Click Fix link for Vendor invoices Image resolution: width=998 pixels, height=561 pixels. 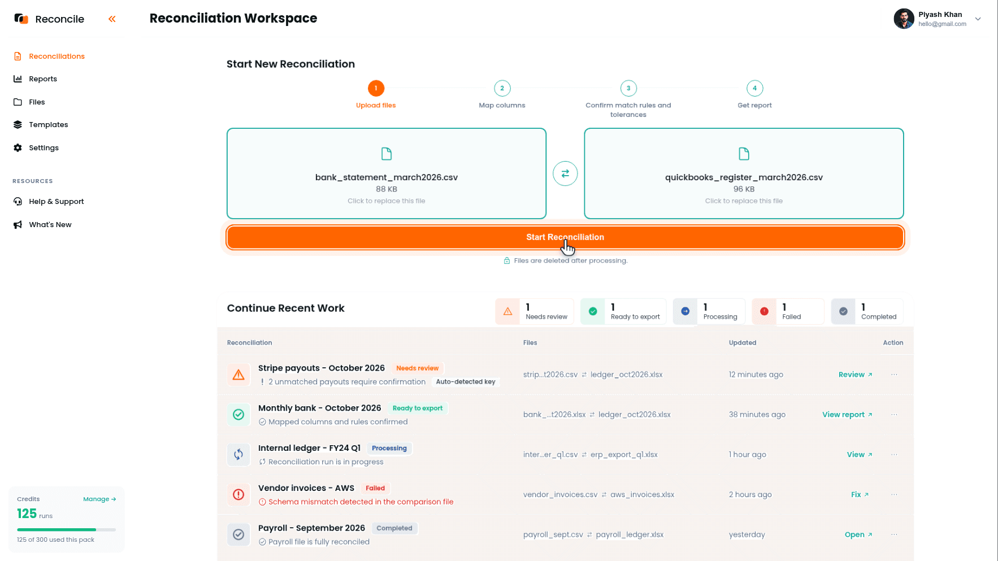[x=860, y=494]
